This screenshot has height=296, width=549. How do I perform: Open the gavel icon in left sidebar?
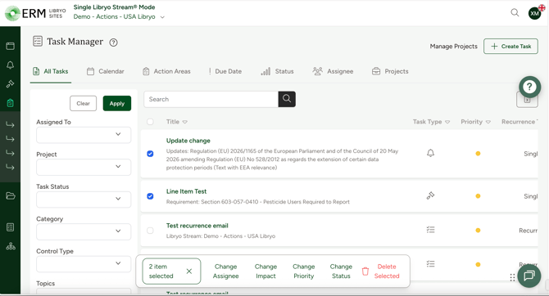(10, 84)
